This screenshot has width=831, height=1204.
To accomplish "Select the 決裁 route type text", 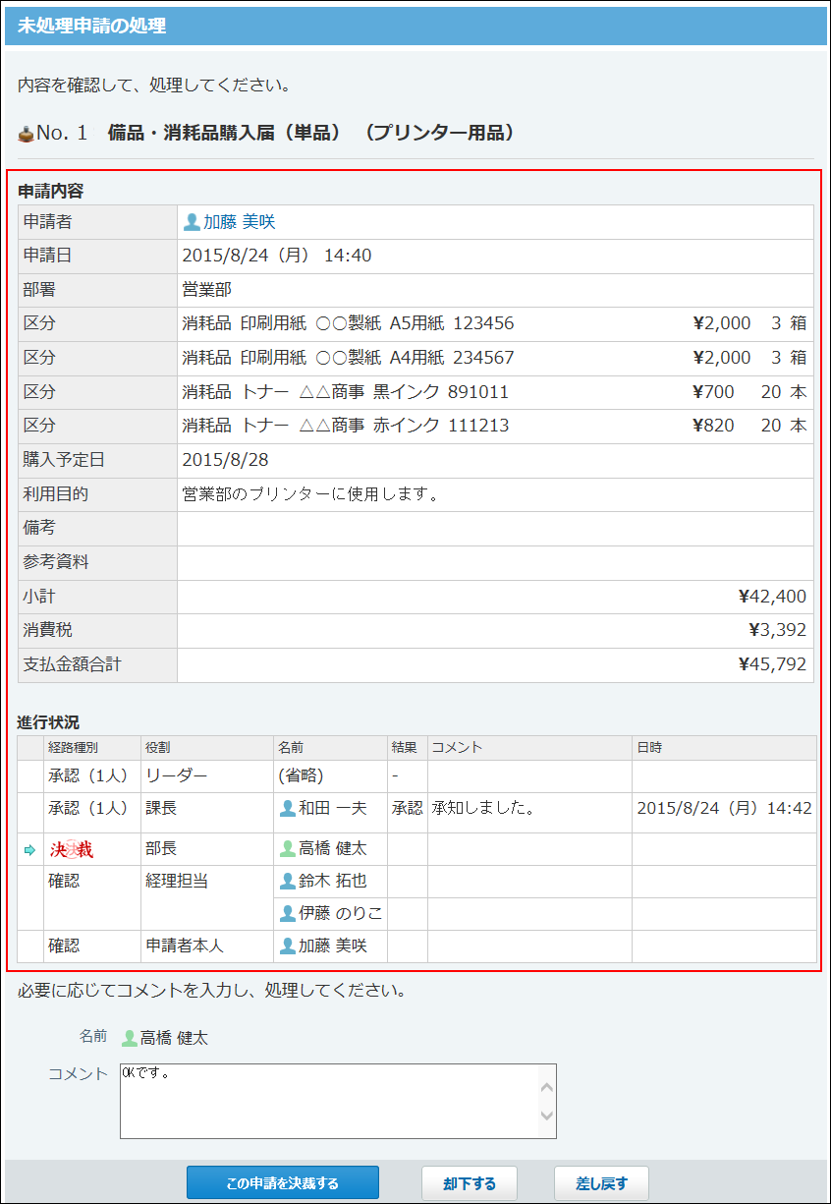I will pyautogui.click(x=72, y=849).
